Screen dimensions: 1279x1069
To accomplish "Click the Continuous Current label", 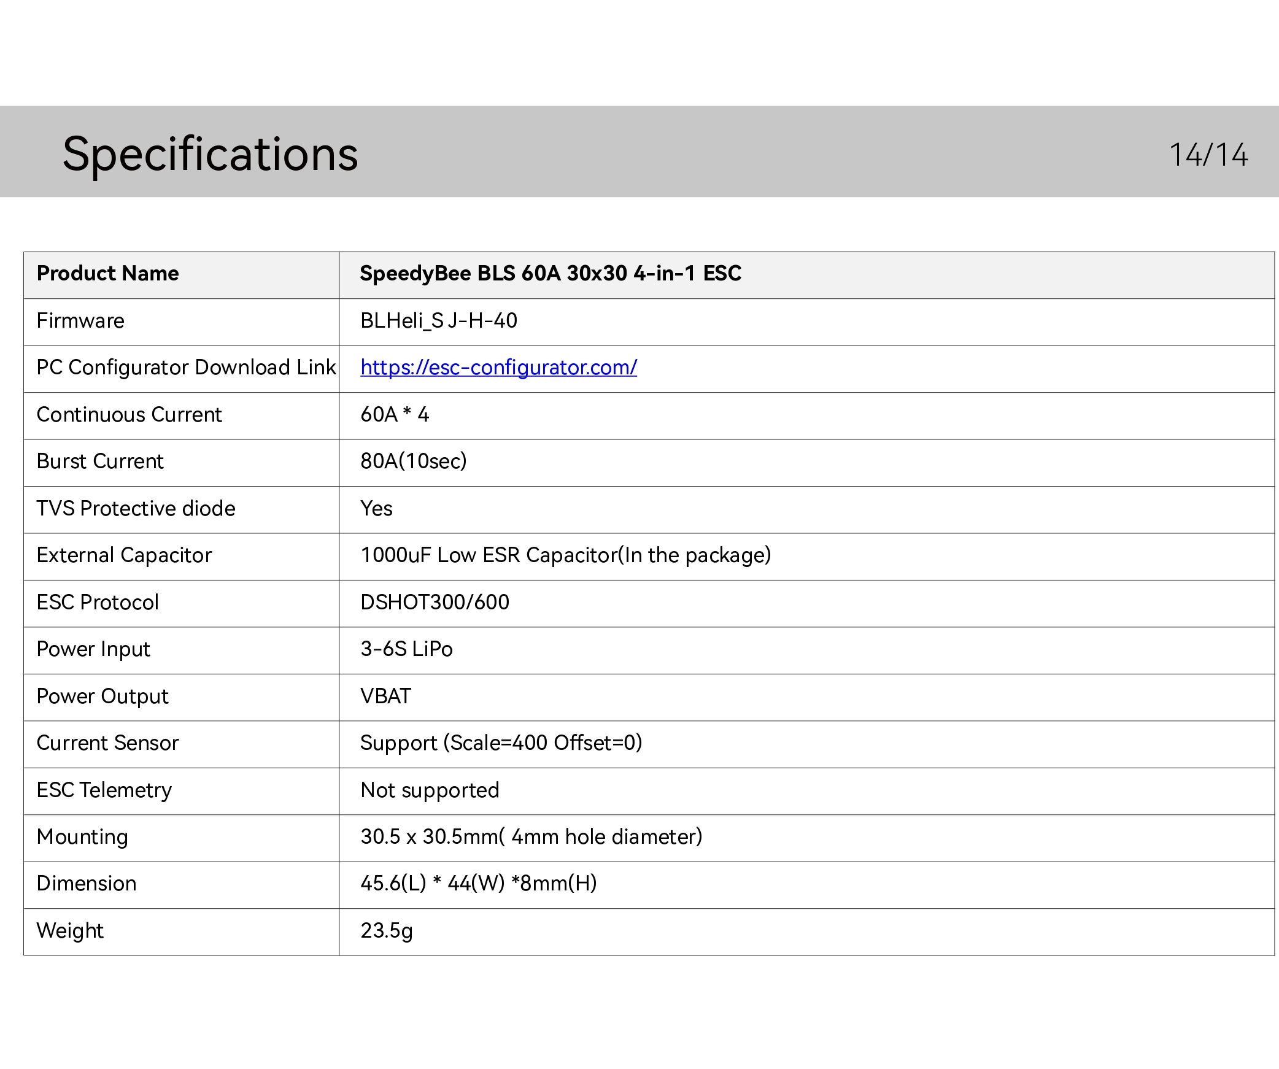I will click(129, 415).
